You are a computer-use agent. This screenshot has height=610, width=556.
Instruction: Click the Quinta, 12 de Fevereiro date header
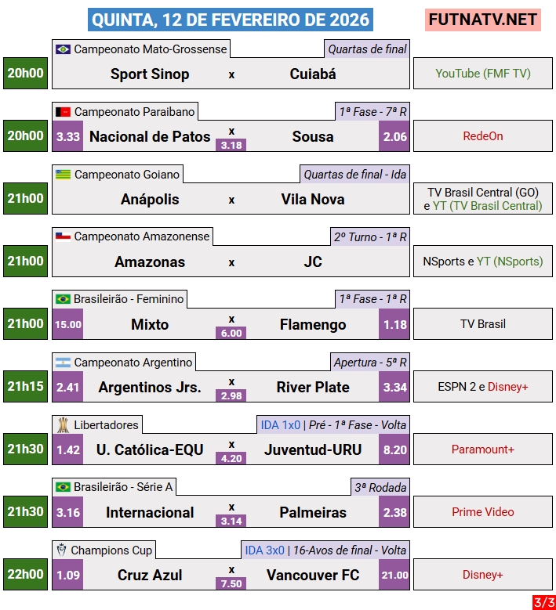coord(232,20)
